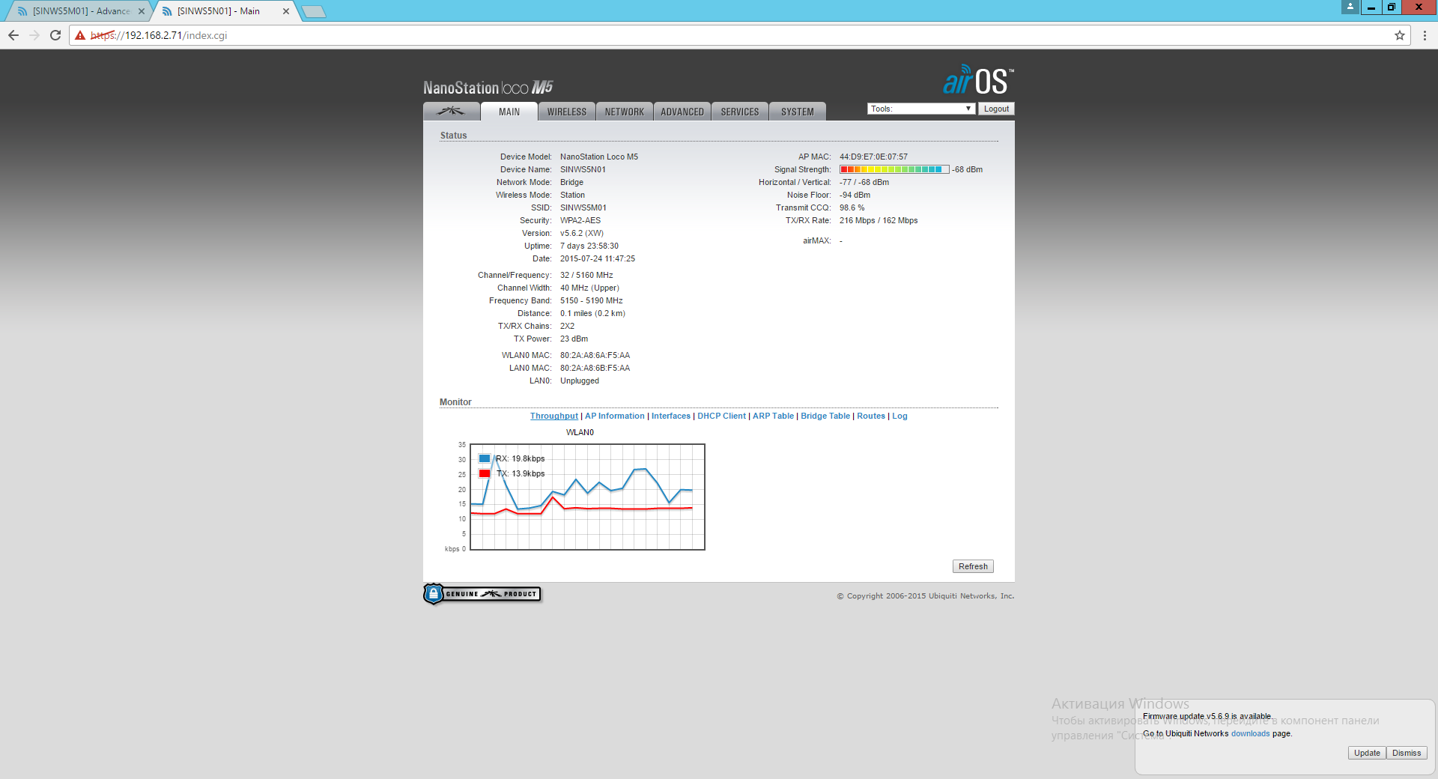Open the ADVANCED tab
The height and width of the screenshot is (779, 1438).
coord(682,112)
